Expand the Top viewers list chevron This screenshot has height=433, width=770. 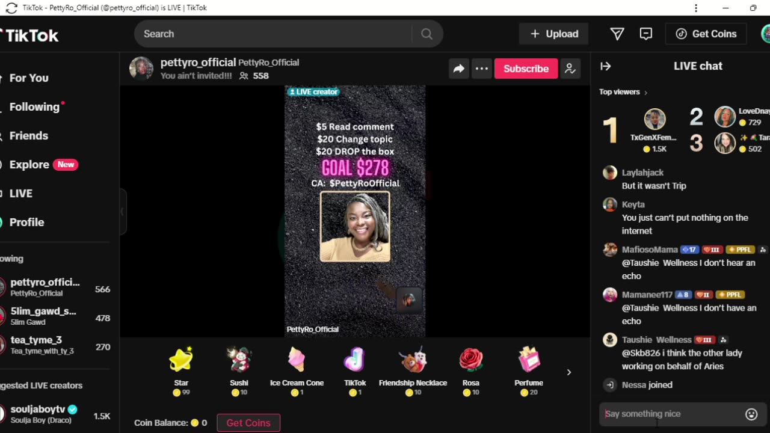coord(646,93)
